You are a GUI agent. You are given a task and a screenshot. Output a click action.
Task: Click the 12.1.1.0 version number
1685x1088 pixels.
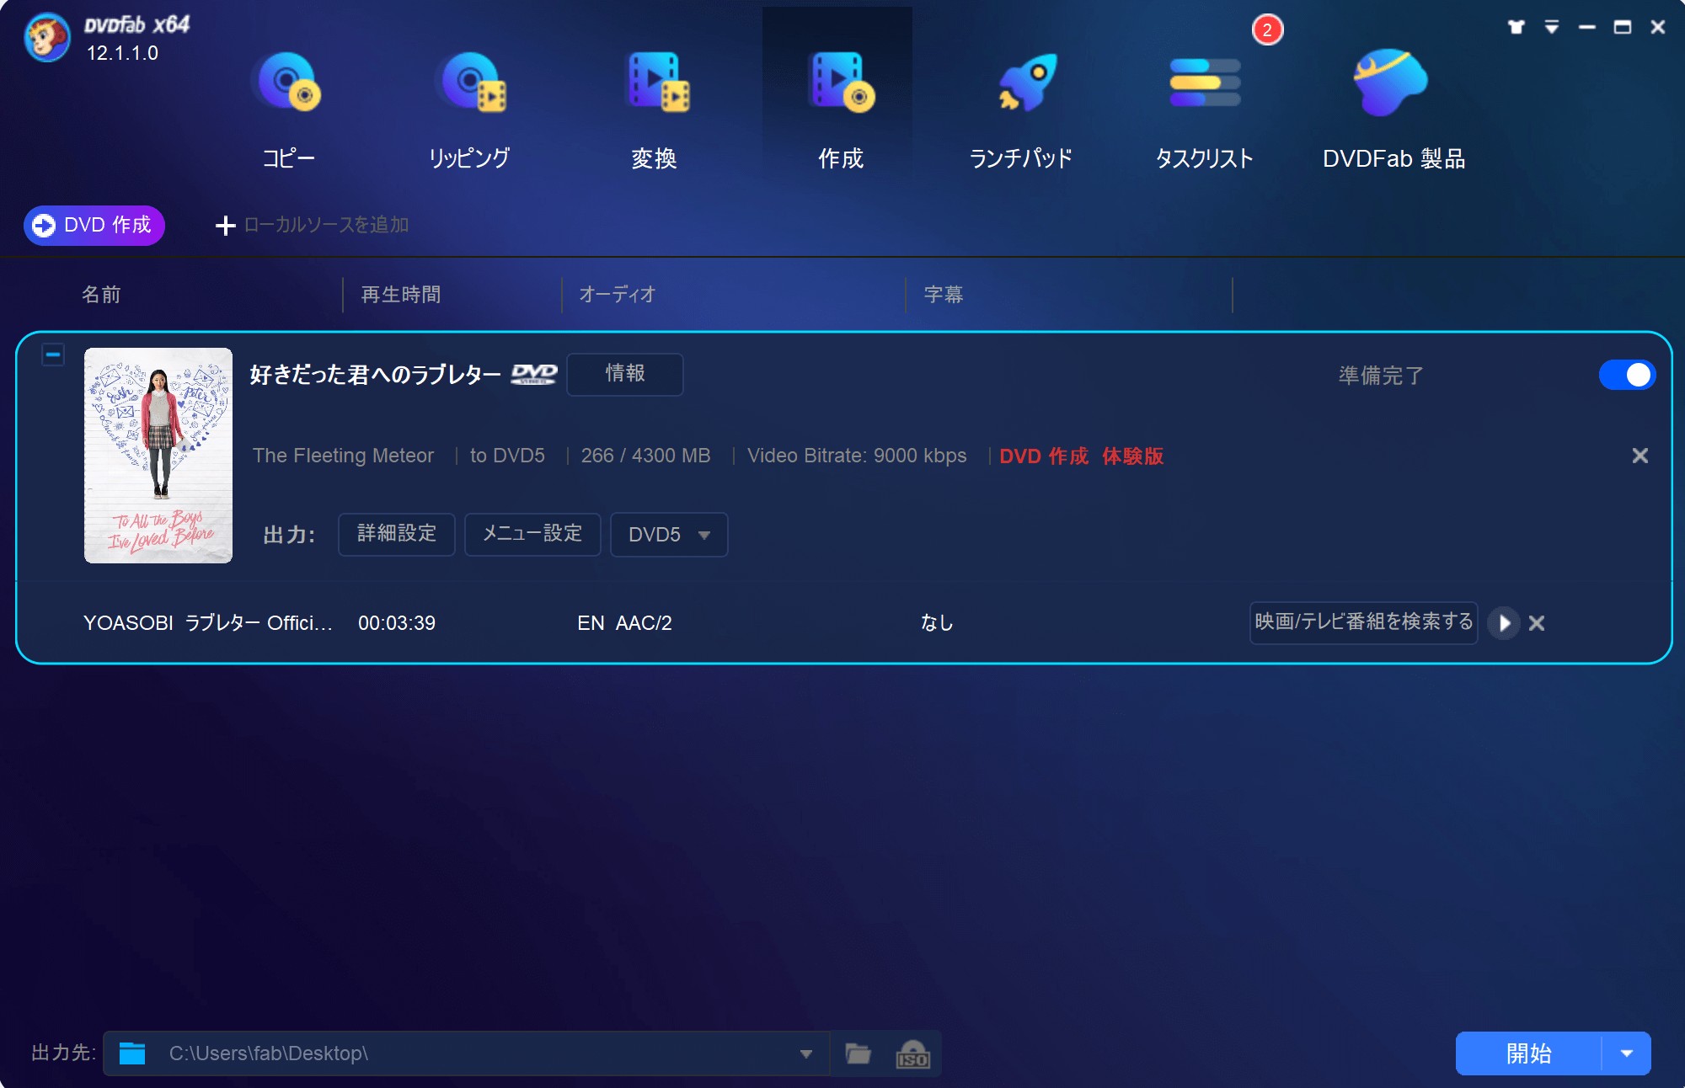[x=122, y=53]
